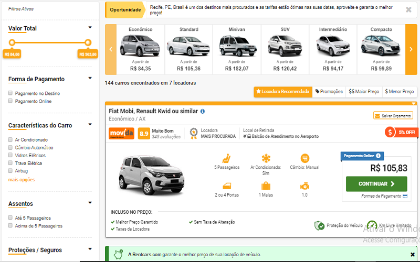Toggle the Trava Elétrica checkbox
This screenshot has height=262, width=420.
point(10,163)
